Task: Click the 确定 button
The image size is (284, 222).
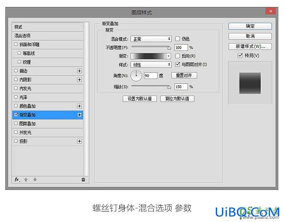Action: [250, 26]
